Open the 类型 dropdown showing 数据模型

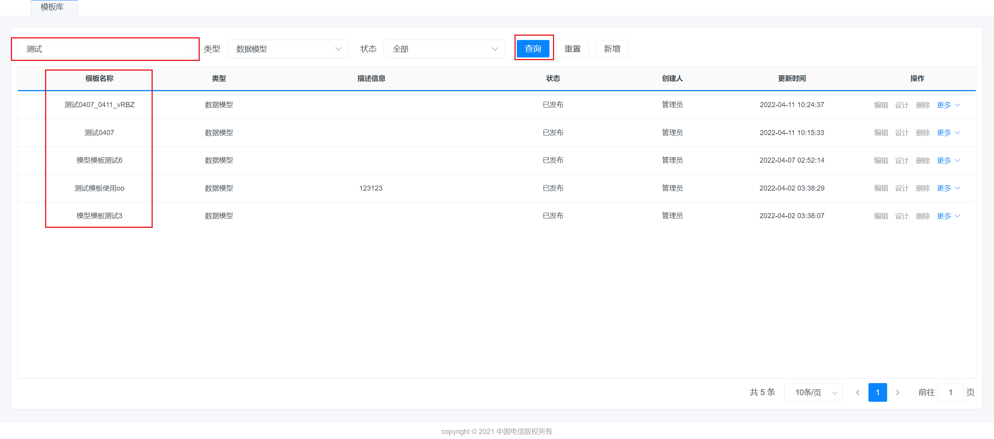coord(288,49)
